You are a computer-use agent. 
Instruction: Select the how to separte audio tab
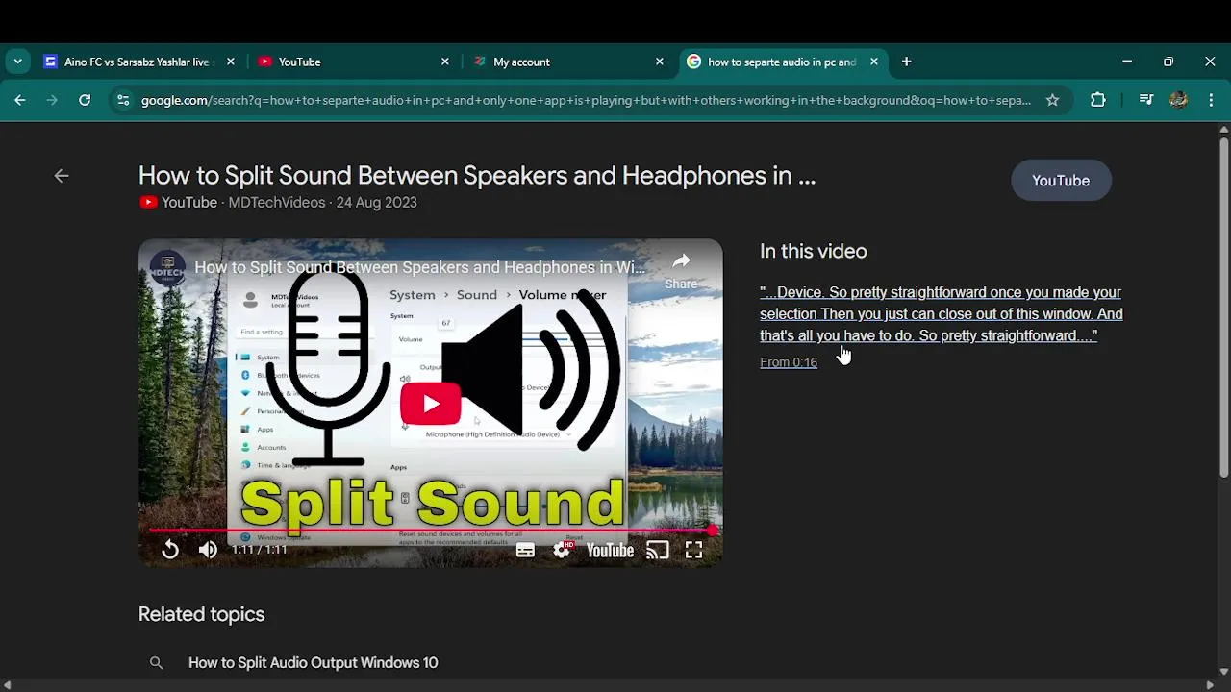click(x=781, y=62)
